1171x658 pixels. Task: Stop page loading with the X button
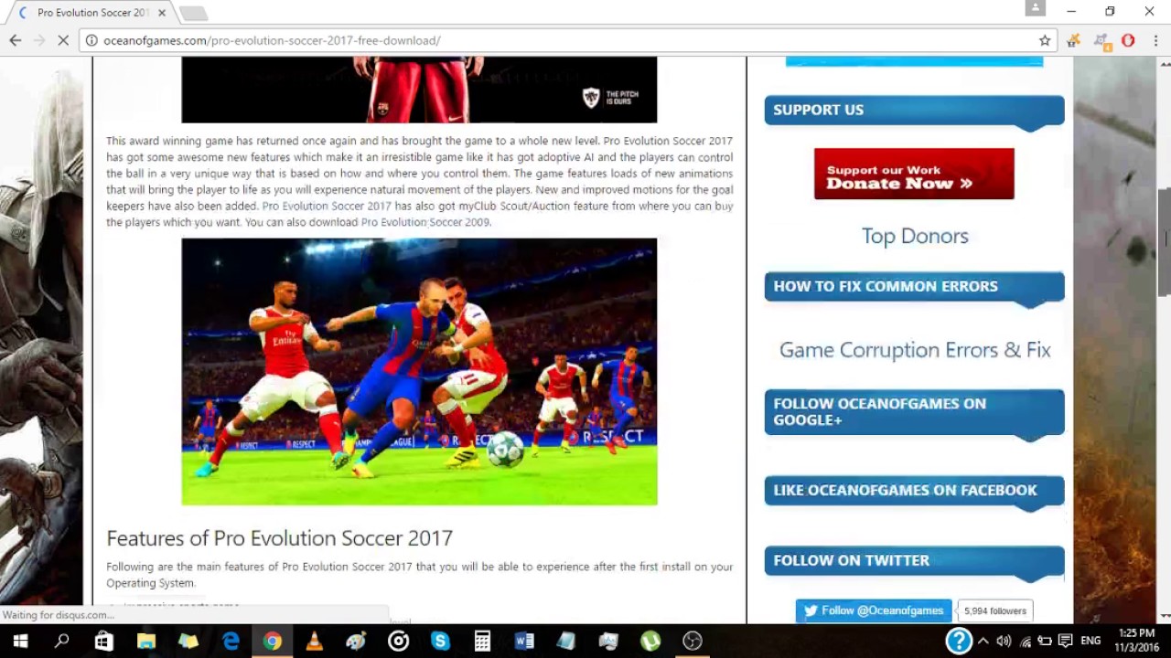tap(63, 40)
